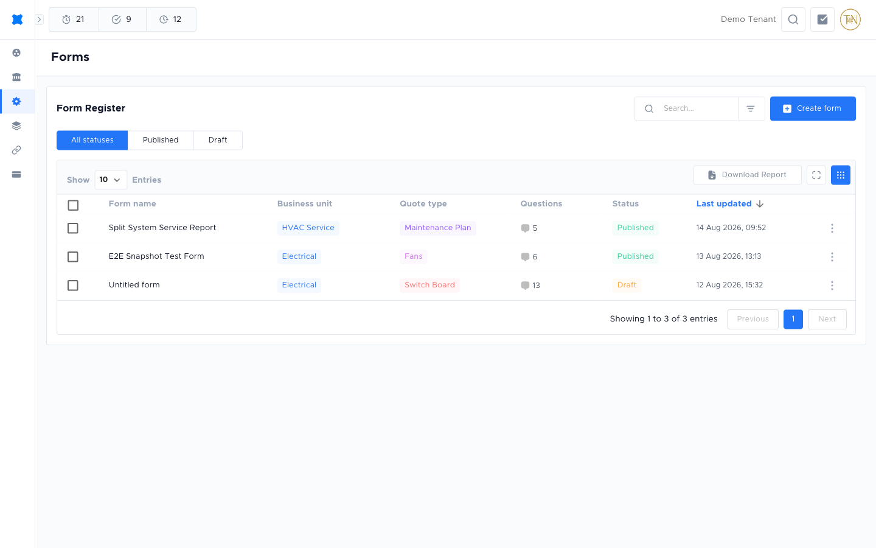This screenshot has height=548, width=876.
Task: Open the link chain icon in sidebar
Action: 16,150
